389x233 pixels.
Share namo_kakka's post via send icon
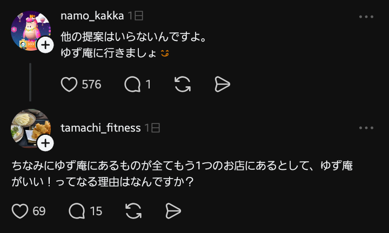[222, 85]
